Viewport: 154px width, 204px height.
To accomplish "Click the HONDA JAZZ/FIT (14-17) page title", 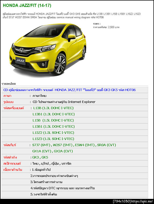I will tap(27, 5).
